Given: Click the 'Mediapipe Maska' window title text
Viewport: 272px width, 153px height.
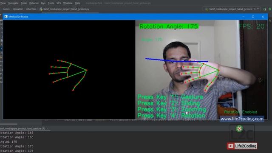Looking at the screenshot, I should [x=18, y=17].
